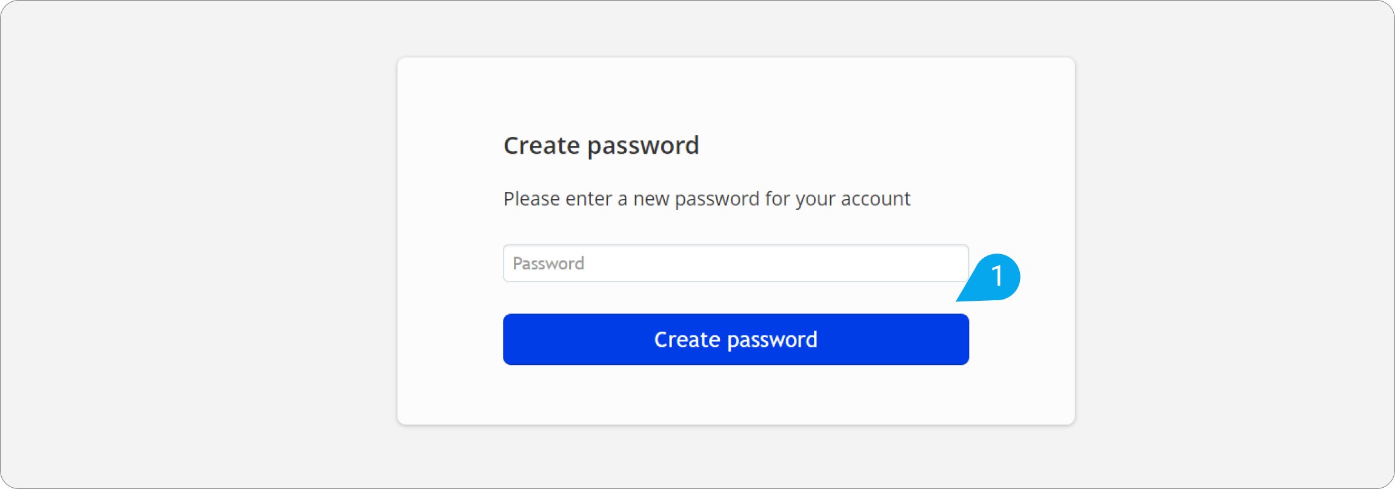
Task: Select the "Create password" title text
Action: coord(601,145)
